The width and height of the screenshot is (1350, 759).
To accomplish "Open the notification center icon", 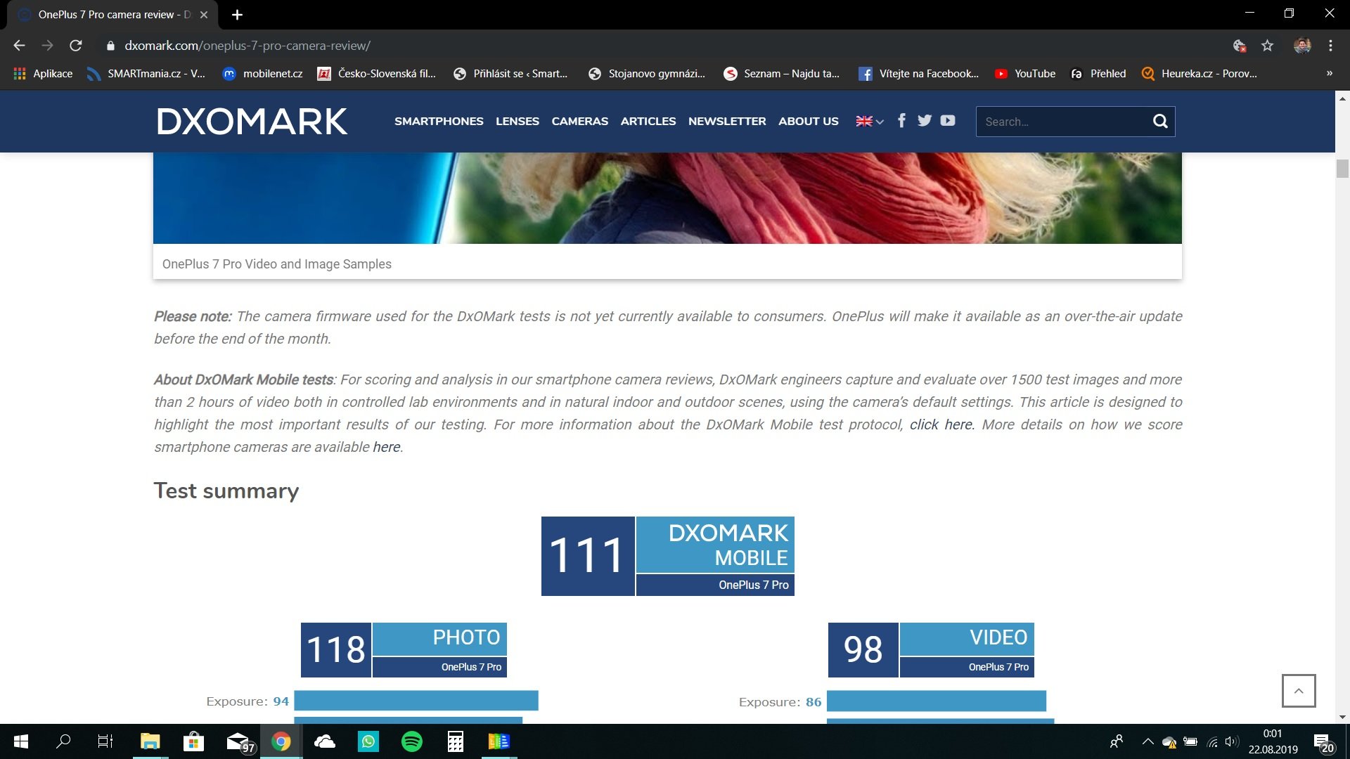I will pos(1323,742).
